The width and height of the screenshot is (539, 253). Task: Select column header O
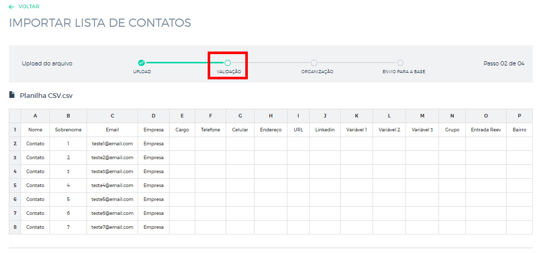pyautogui.click(x=486, y=116)
